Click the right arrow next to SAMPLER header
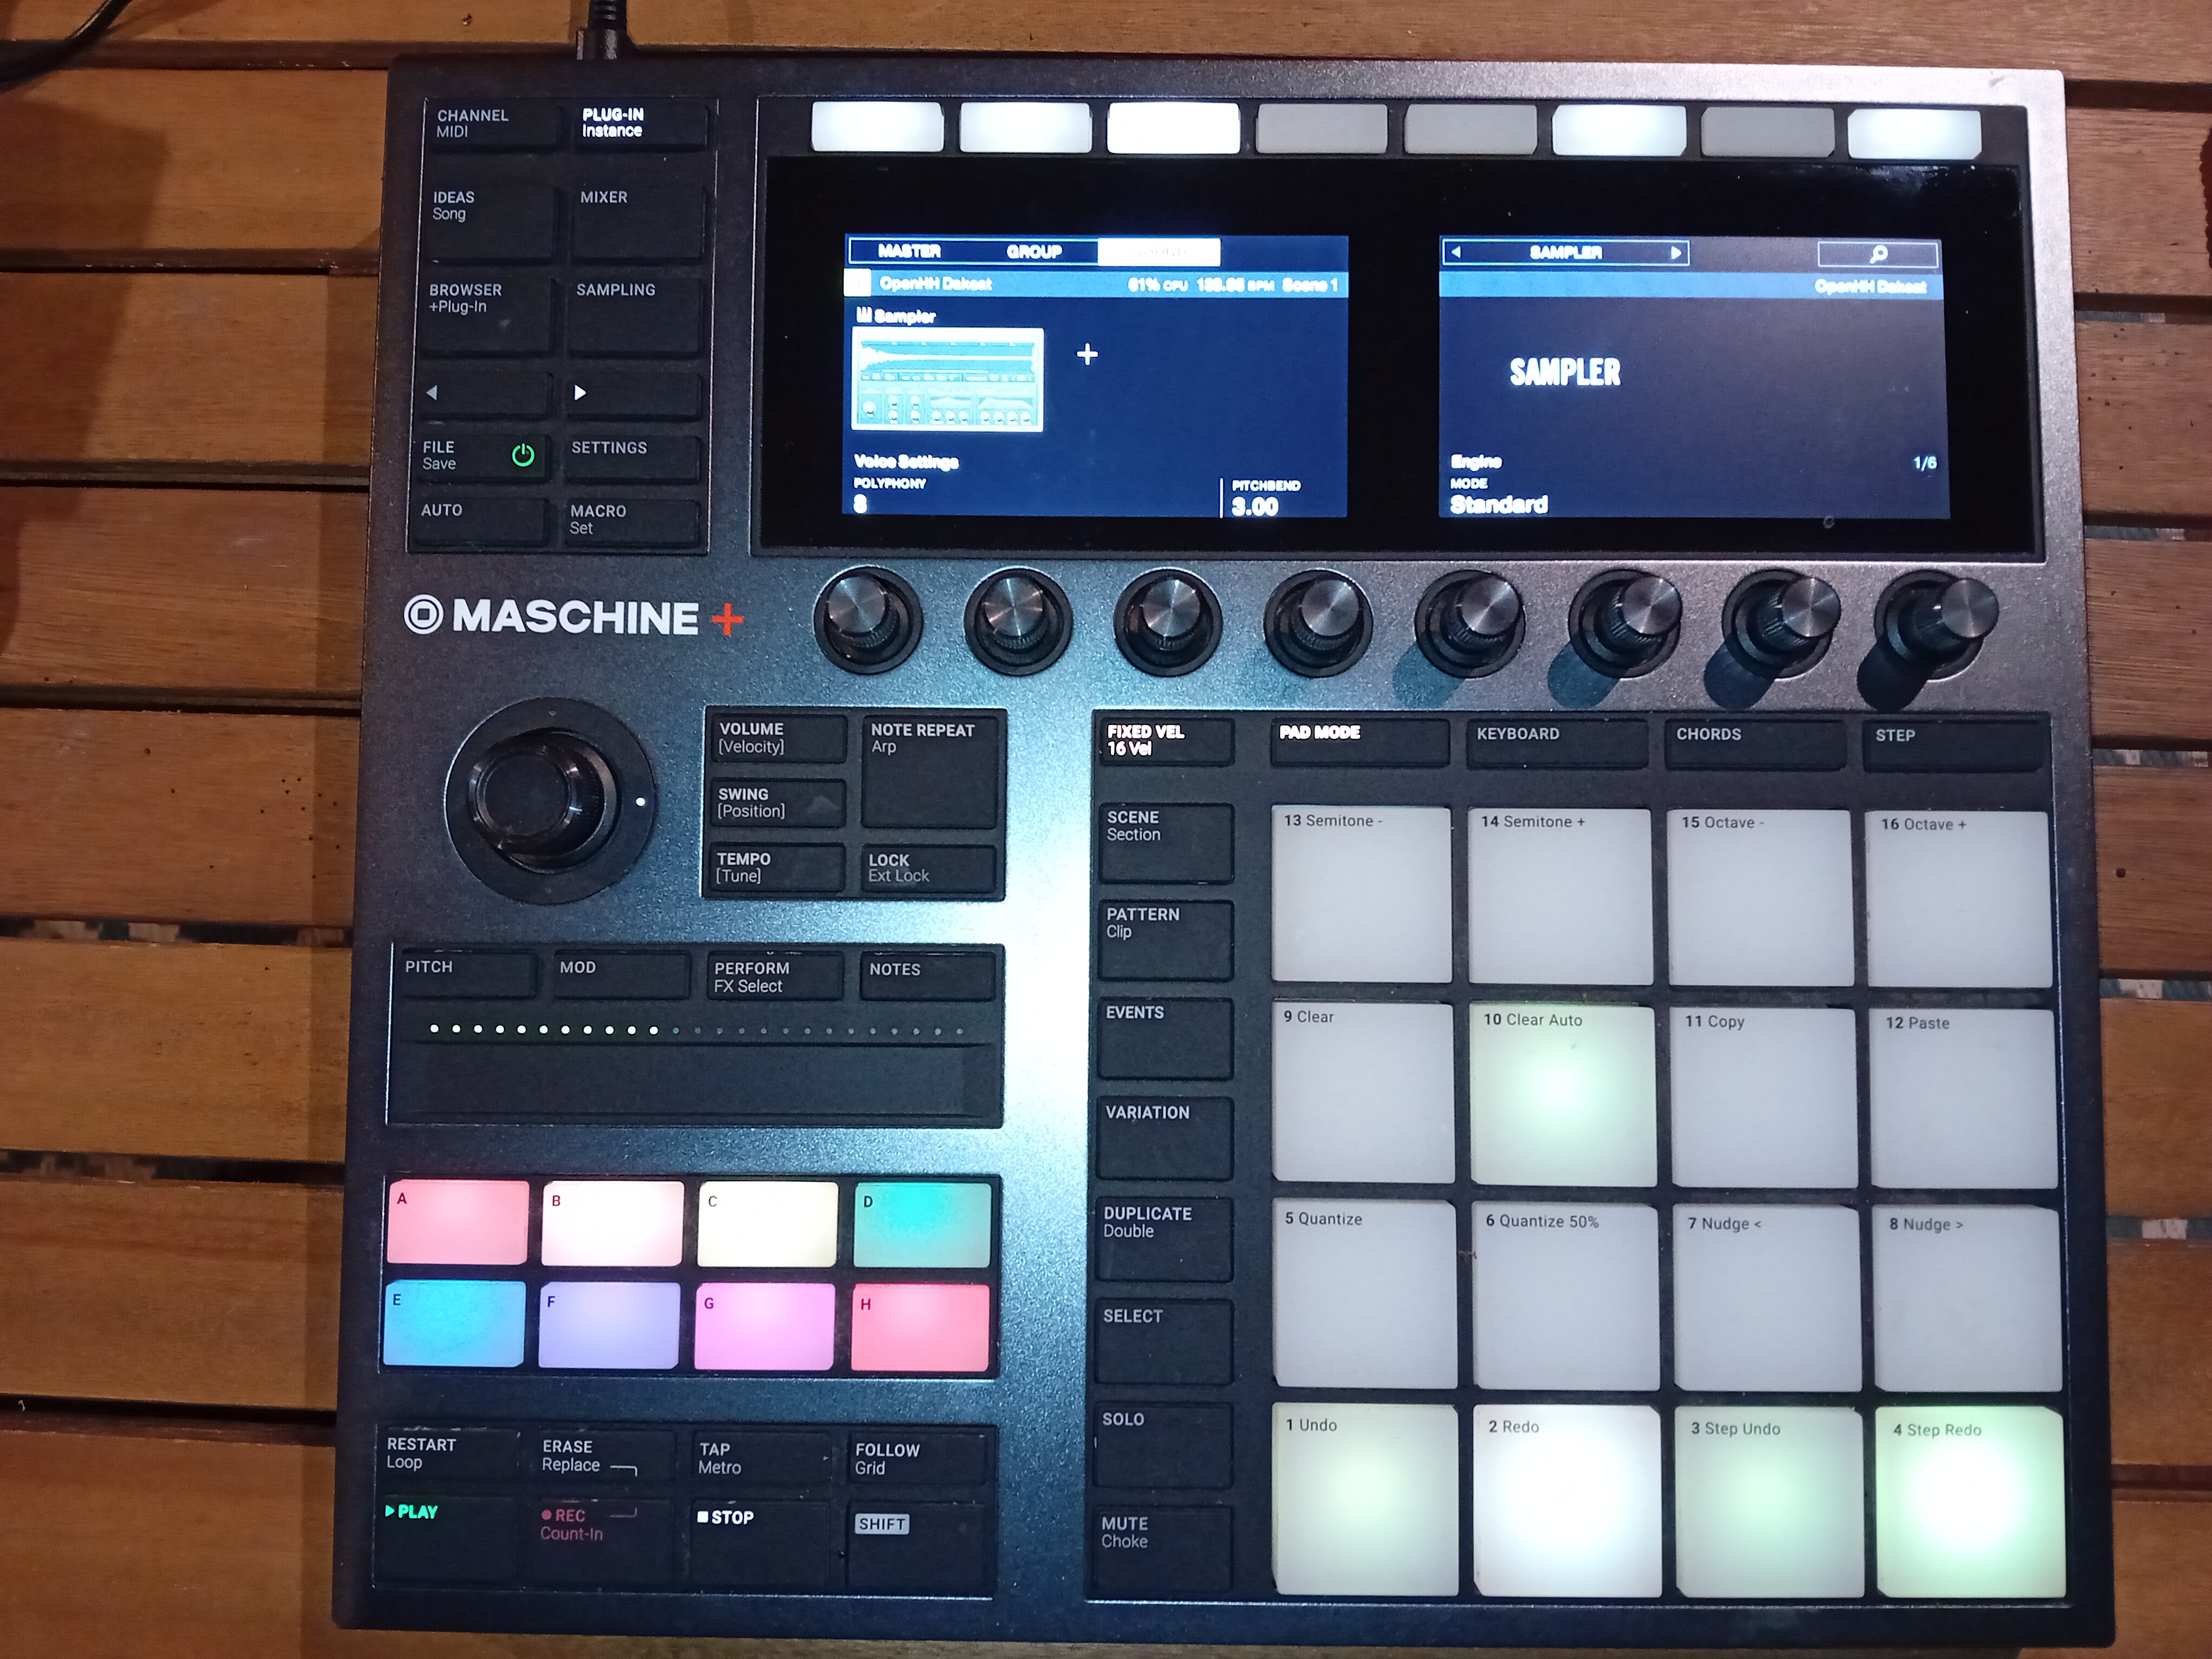 tap(1676, 253)
